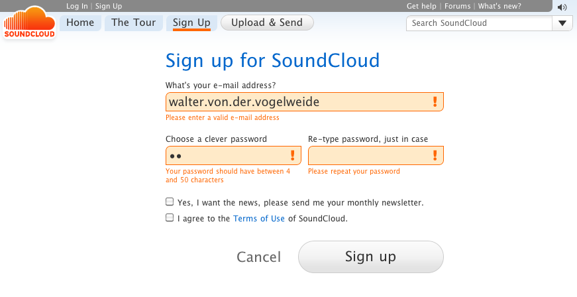Open the search options dropdown arrow
The image size is (577, 297).
[562, 23]
